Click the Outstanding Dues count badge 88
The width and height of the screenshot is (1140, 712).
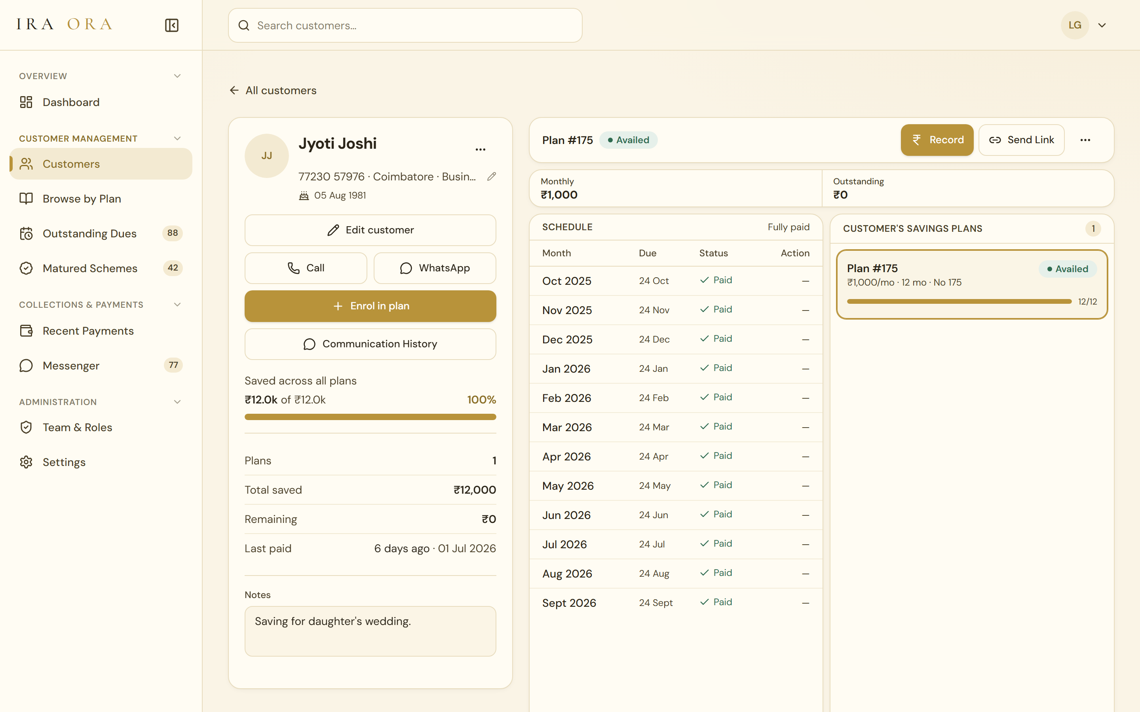coord(173,233)
